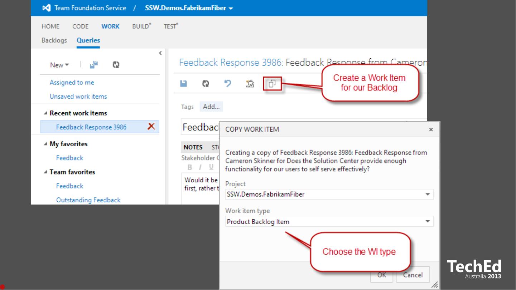
Task: Select the WORK hub
Action: (110, 26)
